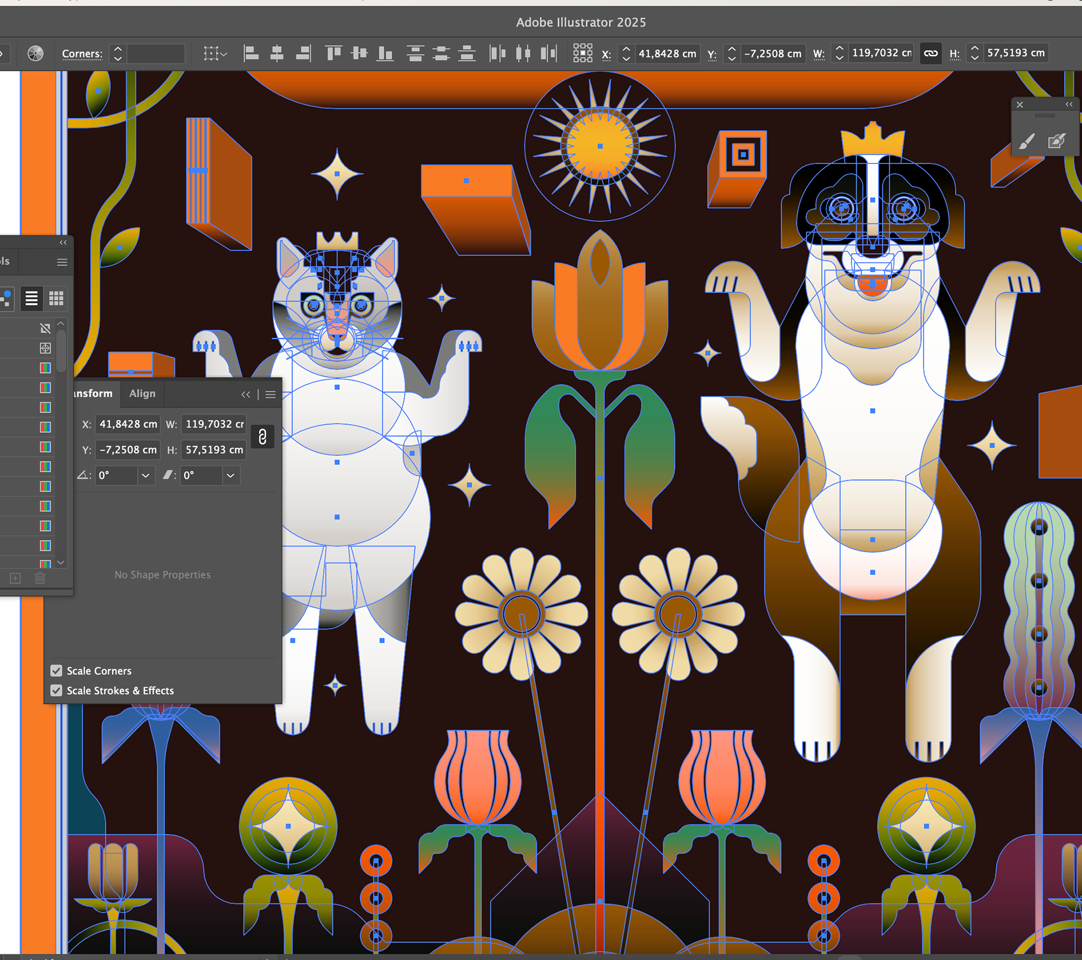Switch swatches panel to thumbnail grid view
This screenshot has height=960, width=1082.
(56, 298)
